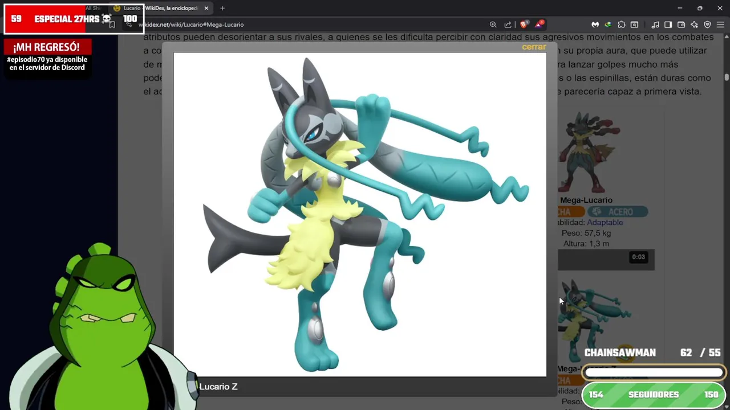Open the Brave Shields lion icon
This screenshot has height=410, width=730.
point(524,24)
